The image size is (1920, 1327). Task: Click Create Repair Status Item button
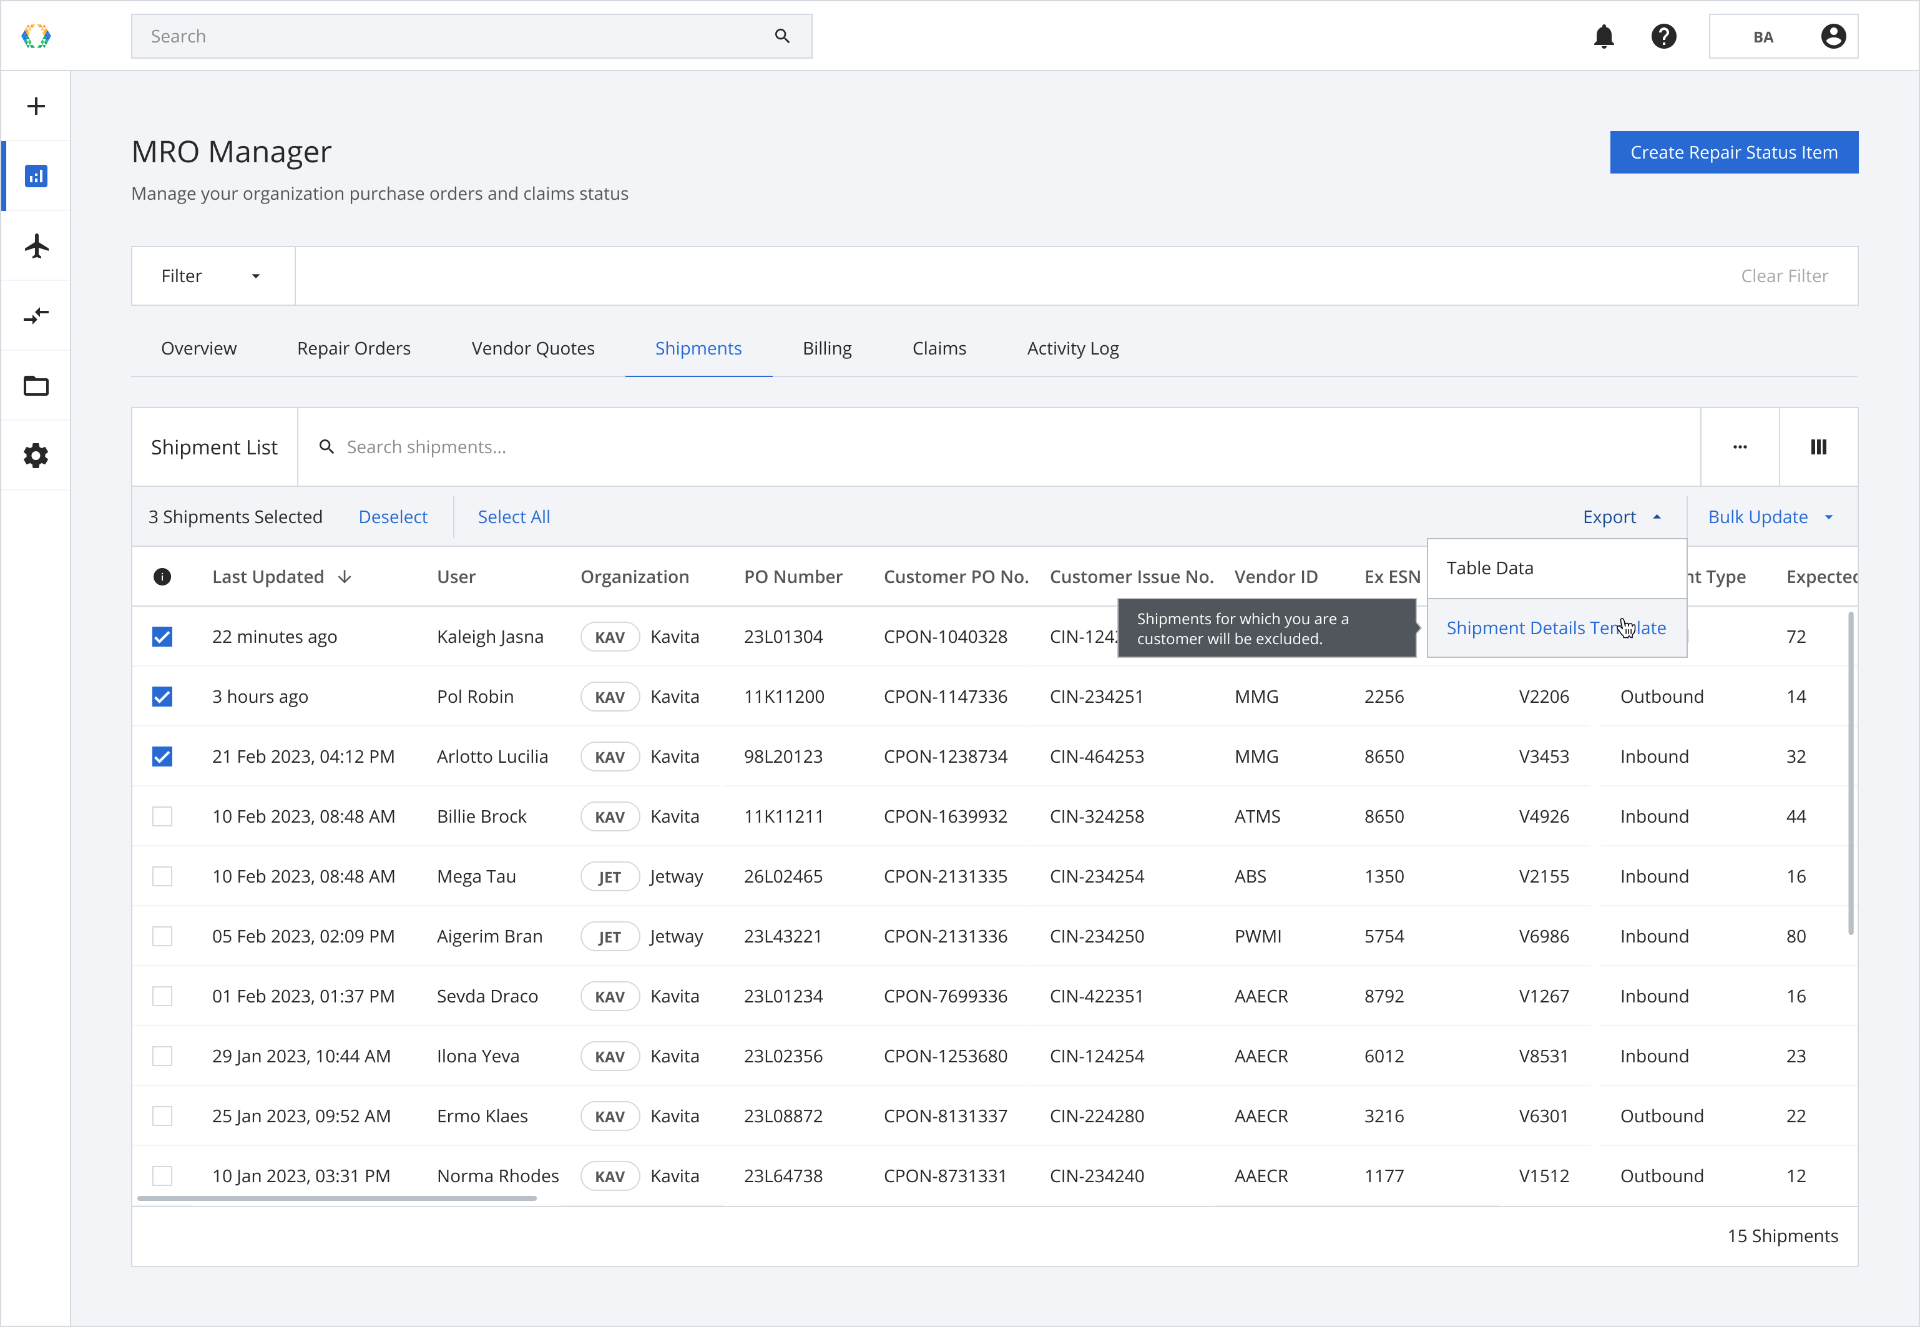coord(1734,152)
